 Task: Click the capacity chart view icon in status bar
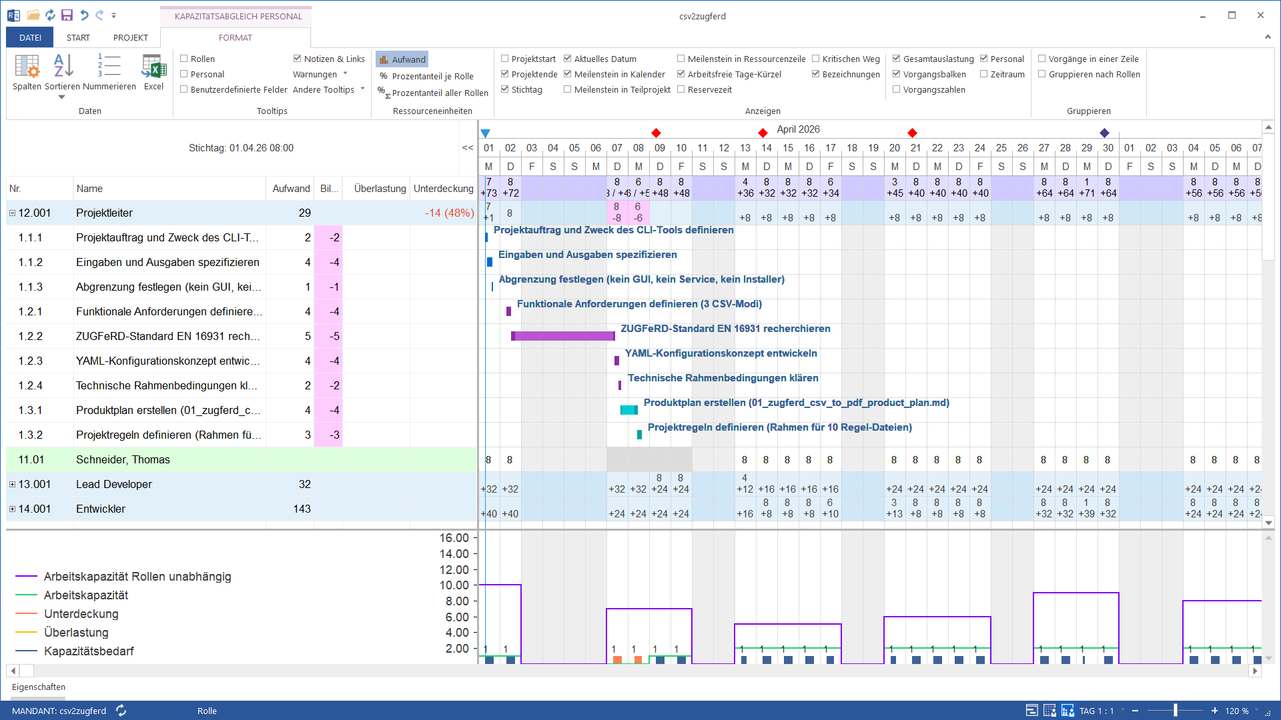point(1067,711)
